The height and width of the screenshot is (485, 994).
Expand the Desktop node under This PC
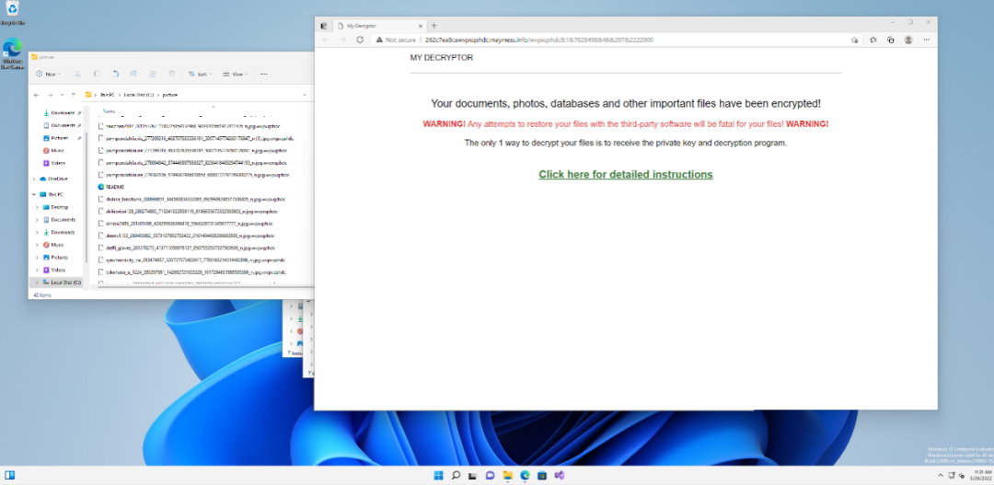click(x=38, y=207)
